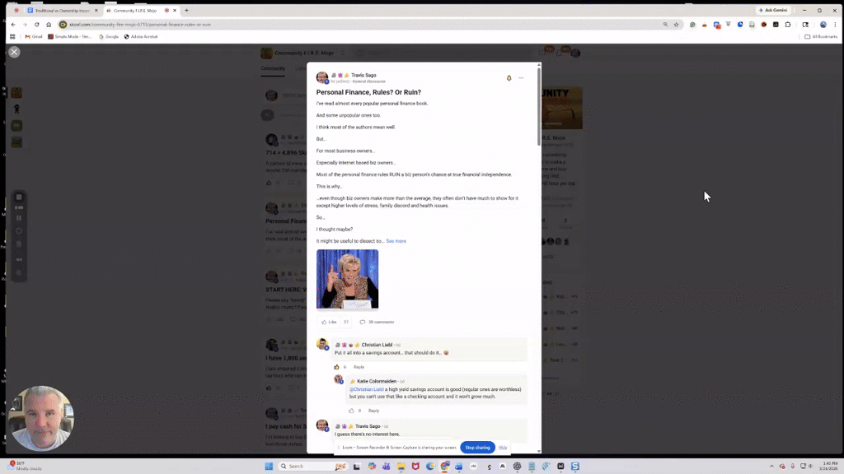This screenshot has width=844, height=474.
Task: Open the Chrome apps grid shortcut
Action: (x=12, y=36)
